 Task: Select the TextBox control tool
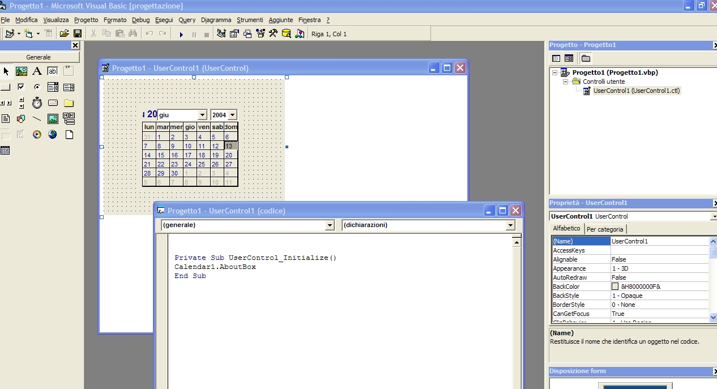pos(53,71)
